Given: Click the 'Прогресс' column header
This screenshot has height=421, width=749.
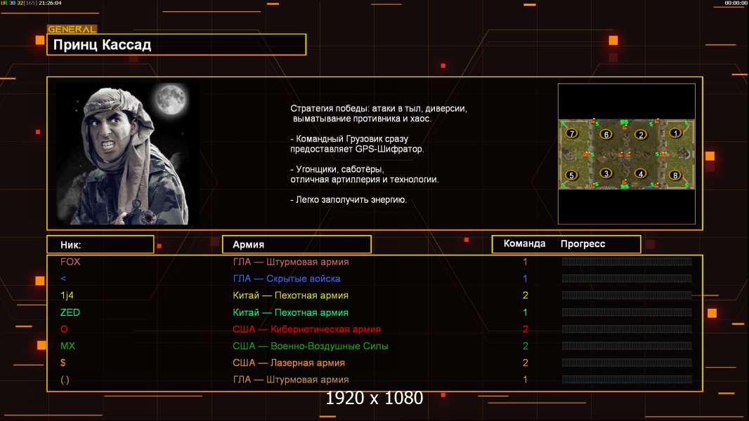Looking at the screenshot, I should [582, 243].
